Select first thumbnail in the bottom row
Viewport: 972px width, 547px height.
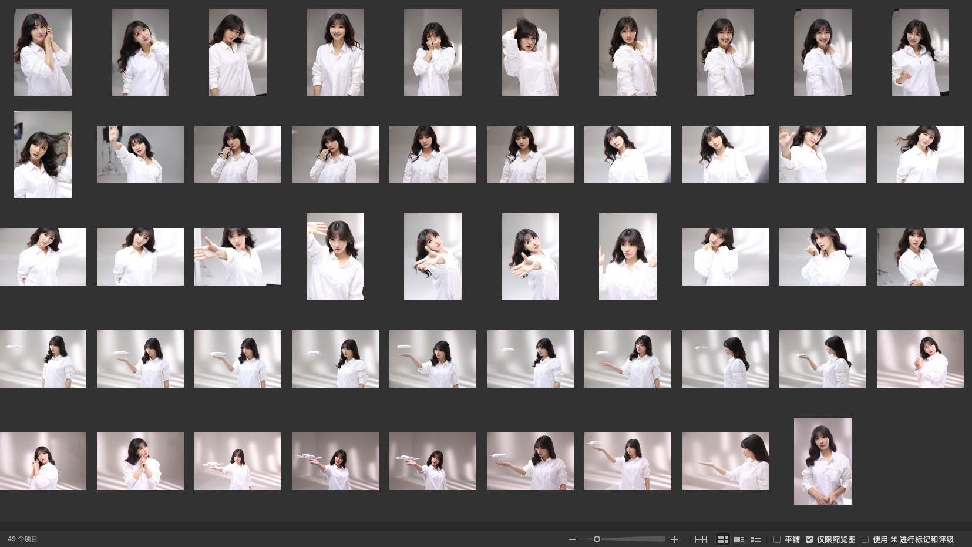pyautogui.click(x=43, y=461)
